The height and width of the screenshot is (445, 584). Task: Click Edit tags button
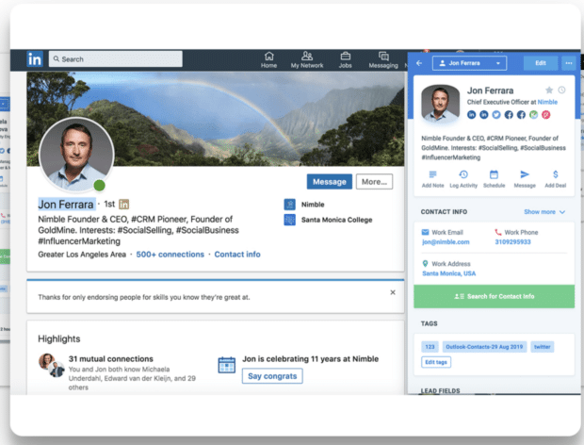point(436,362)
